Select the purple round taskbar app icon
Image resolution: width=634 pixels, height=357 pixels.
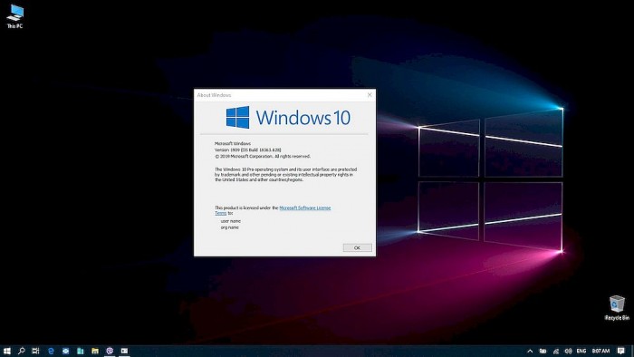110,351
